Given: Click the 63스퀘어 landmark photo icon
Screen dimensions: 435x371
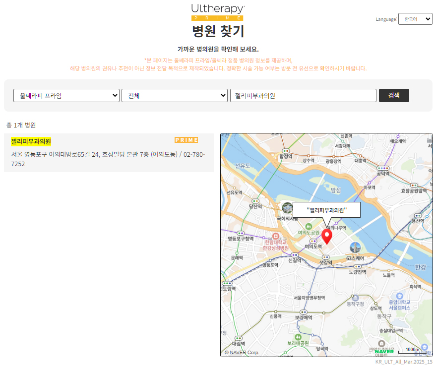Looking at the screenshot, I should click(x=355, y=247).
